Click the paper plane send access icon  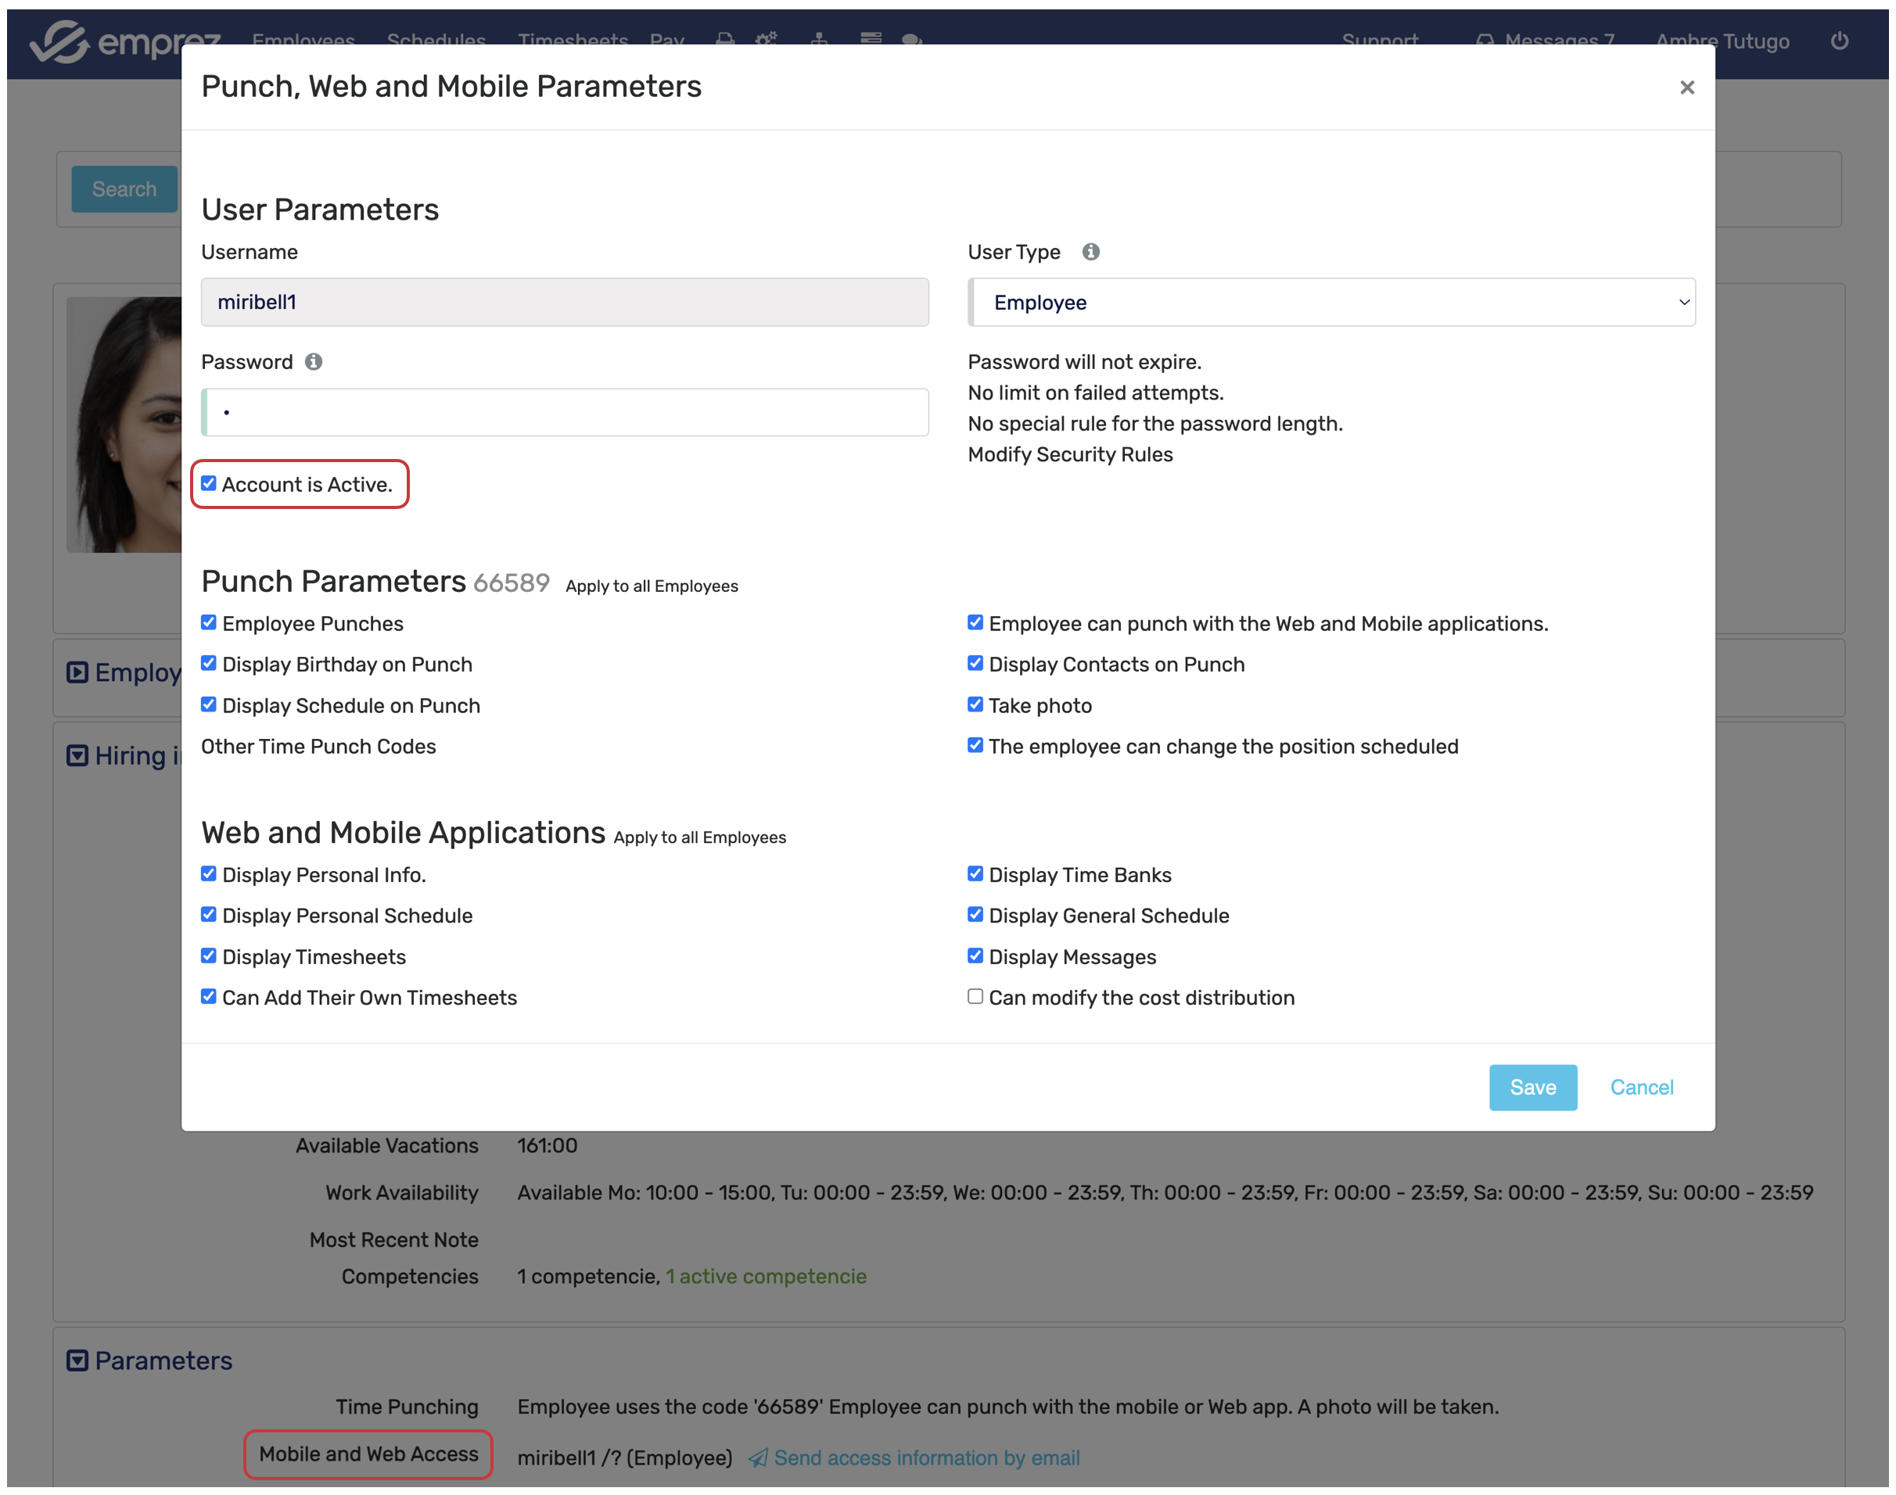coord(758,1457)
